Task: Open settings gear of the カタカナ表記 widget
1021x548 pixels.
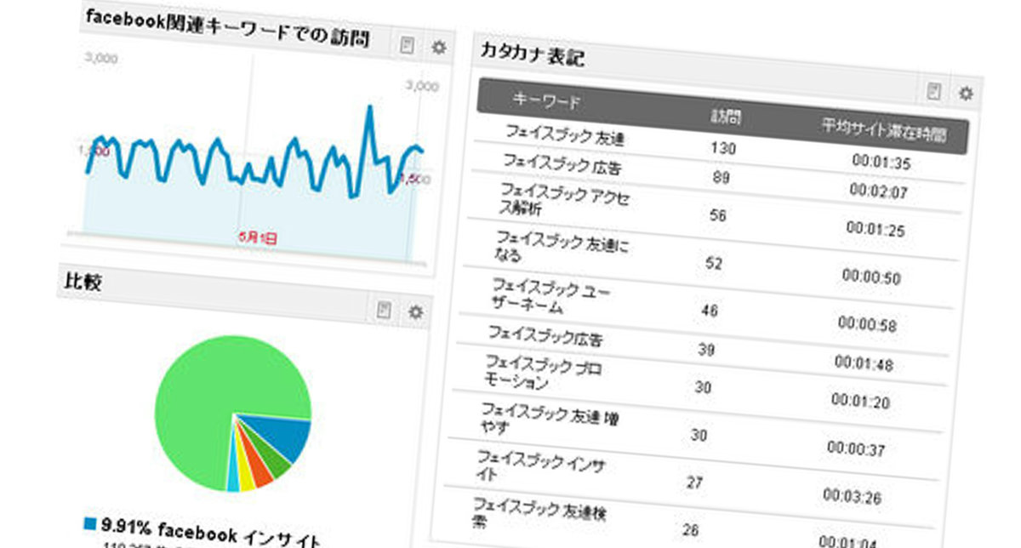Action: [x=965, y=94]
